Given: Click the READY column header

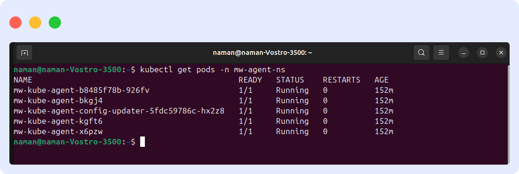Looking at the screenshot, I should tap(250, 80).
